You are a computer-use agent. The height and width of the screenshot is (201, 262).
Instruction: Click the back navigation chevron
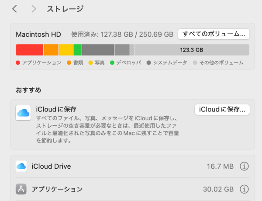pos(15,9)
